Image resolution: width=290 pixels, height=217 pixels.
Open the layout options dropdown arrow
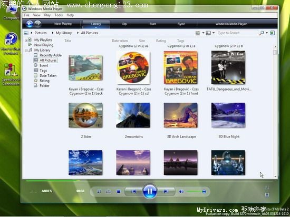point(214,33)
